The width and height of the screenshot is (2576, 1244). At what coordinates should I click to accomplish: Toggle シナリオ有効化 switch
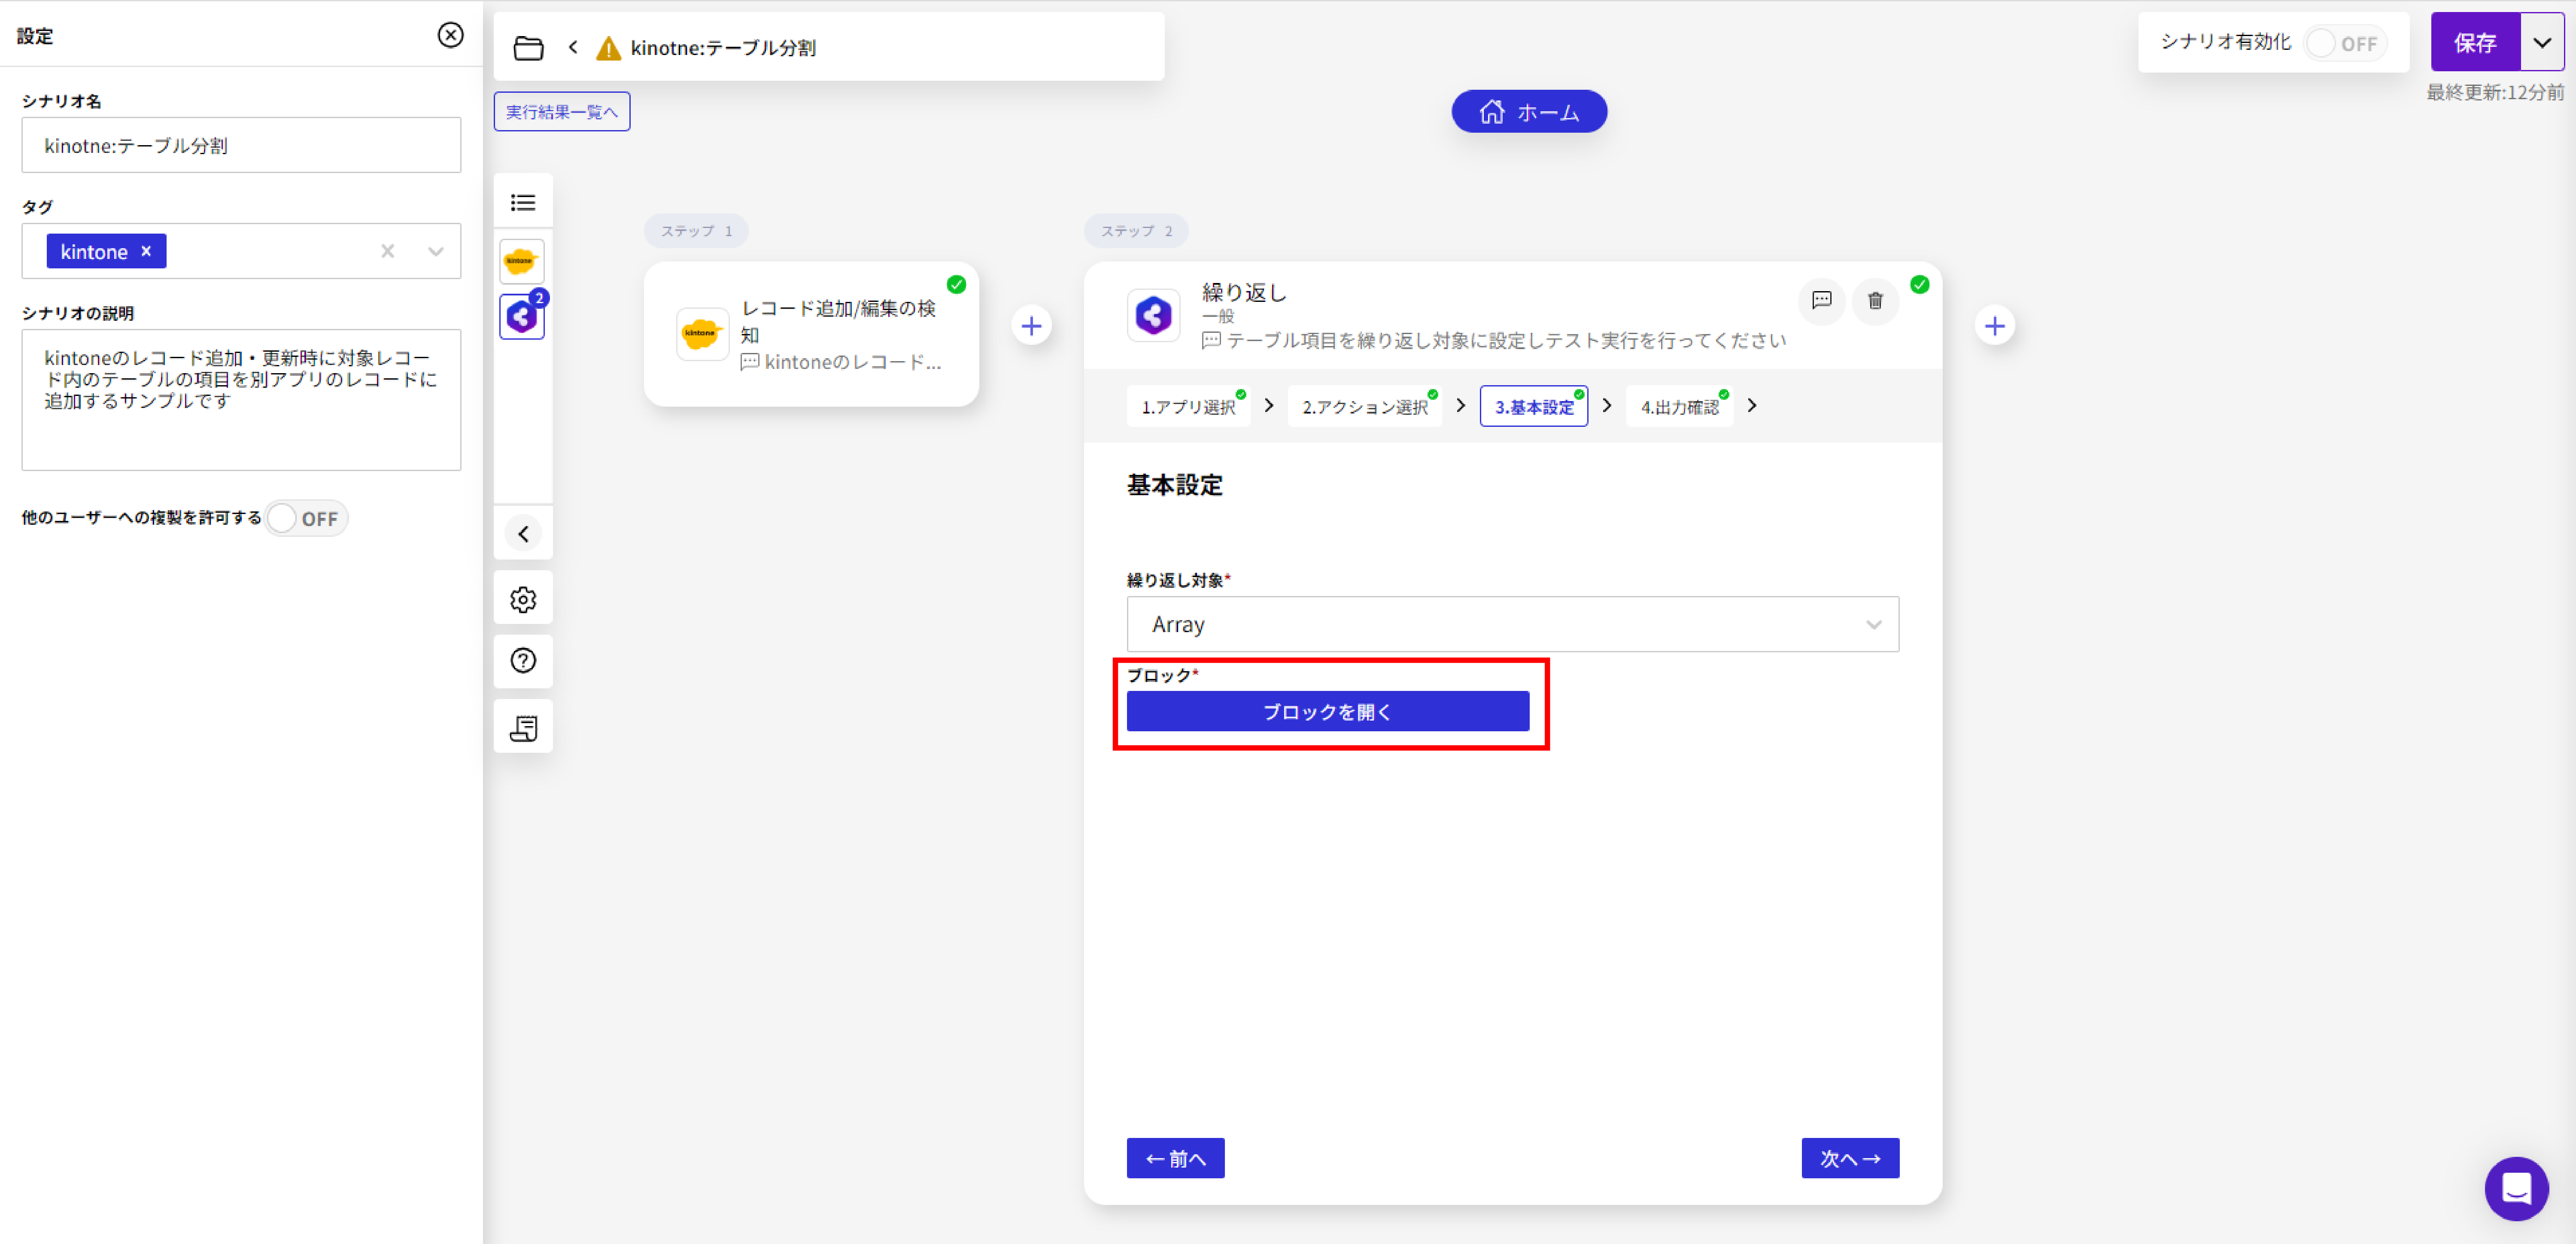(2344, 43)
